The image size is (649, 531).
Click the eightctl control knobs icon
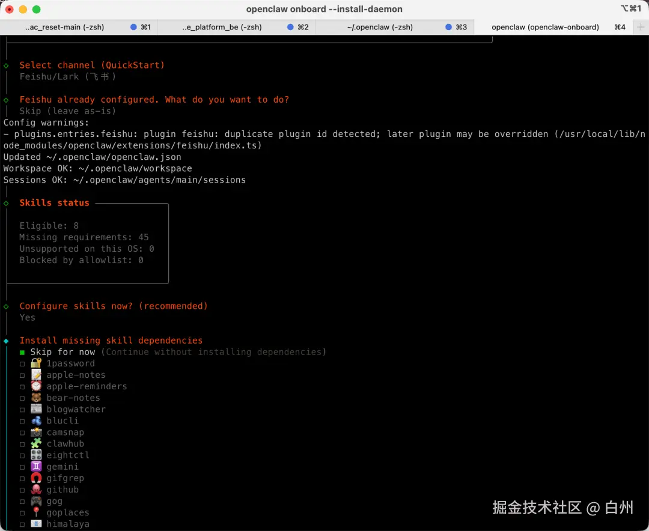pyautogui.click(x=36, y=455)
